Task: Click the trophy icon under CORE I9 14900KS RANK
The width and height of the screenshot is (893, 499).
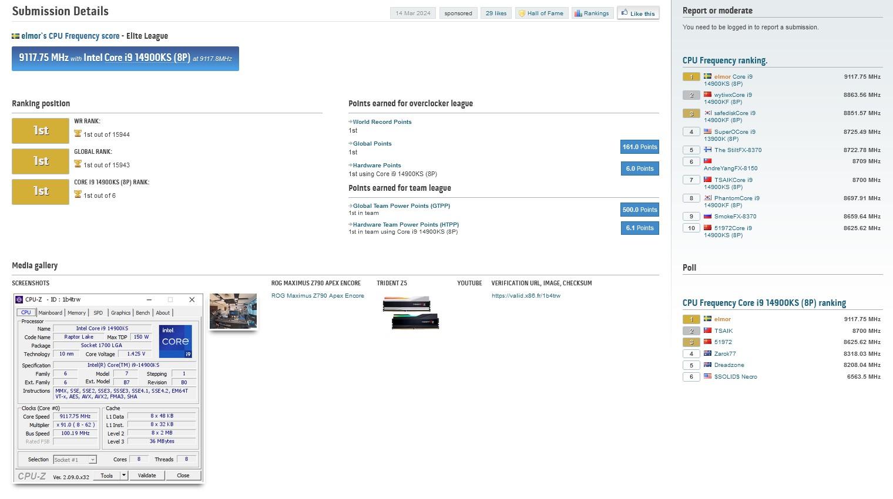Action: point(78,195)
